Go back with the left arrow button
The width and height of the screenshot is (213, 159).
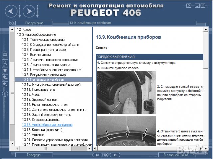pyautogui.click(x=11, y=11)
